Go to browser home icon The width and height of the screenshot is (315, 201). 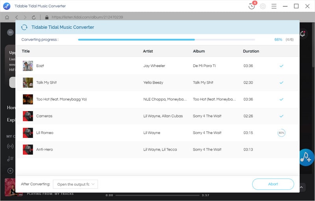[x=7, y=17]
